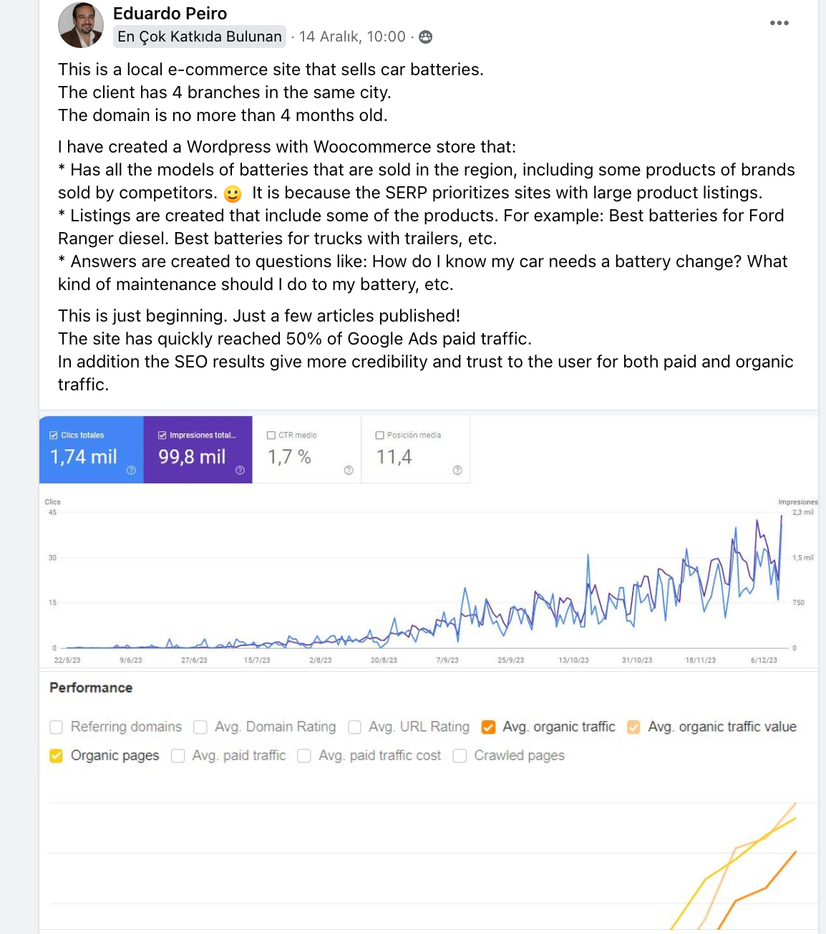Screen dimensions: 826x934
Task: Open the three-dot post options menu
Action: click(x=779, y=23)
